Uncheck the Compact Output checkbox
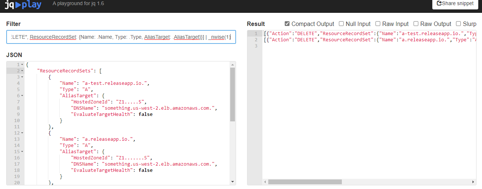 tap(287, 24)
